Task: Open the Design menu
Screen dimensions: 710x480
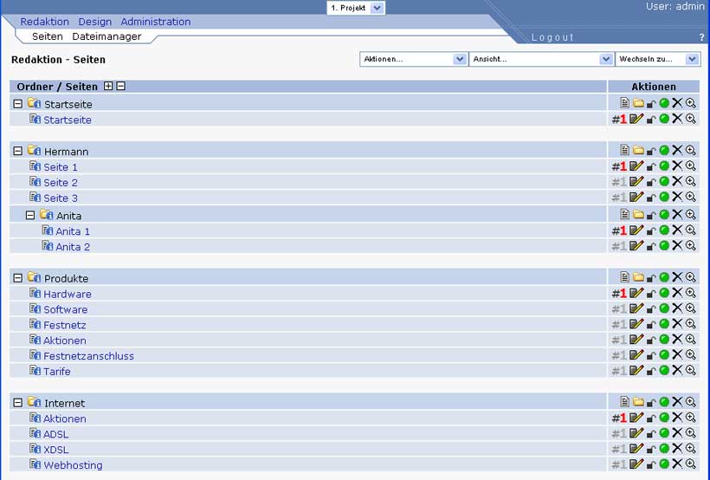Action: 94,22
